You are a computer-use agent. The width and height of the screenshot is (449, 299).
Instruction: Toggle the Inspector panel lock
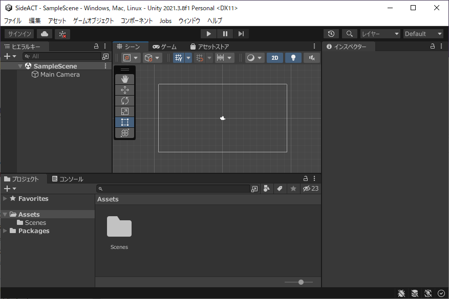coord(433,46)
